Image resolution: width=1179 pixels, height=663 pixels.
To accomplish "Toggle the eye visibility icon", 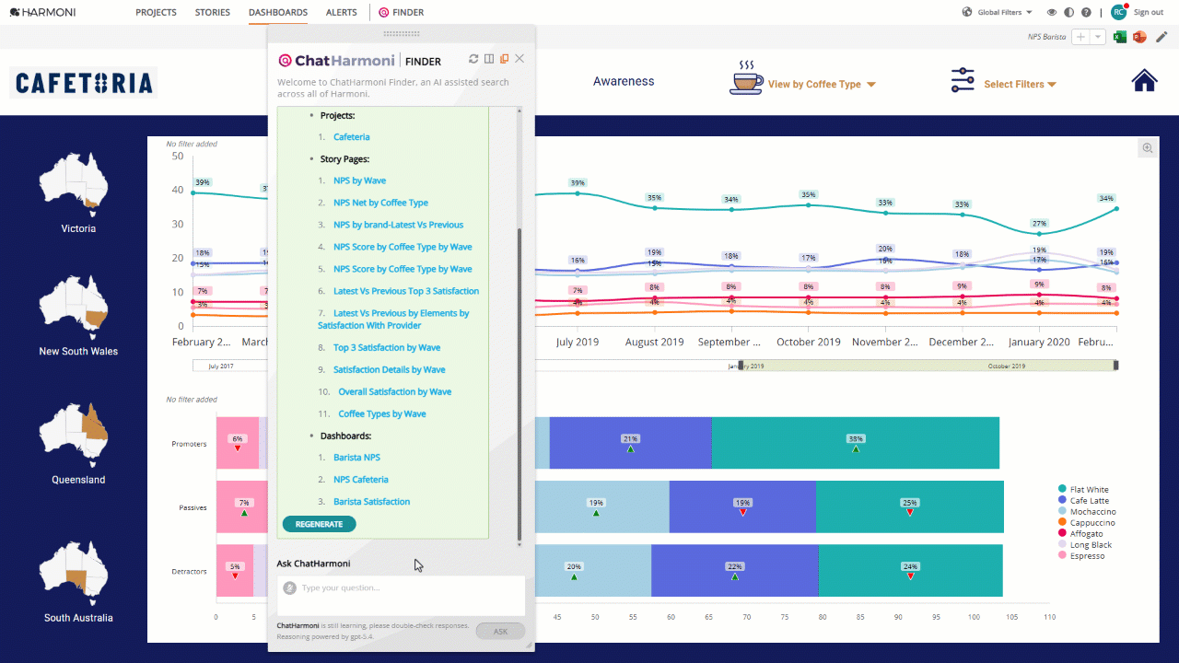I will [x=1053, y=12].
